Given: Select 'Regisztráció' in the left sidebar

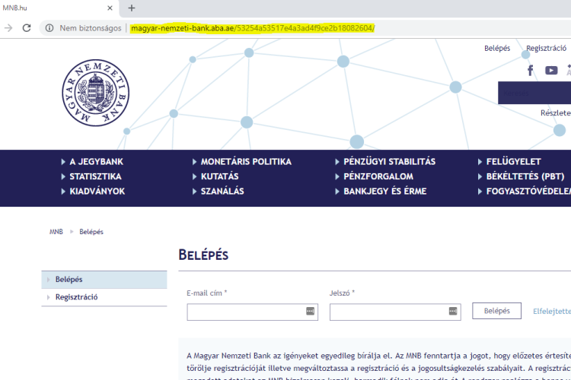Looking at the screenshot, I should (76, 297).
